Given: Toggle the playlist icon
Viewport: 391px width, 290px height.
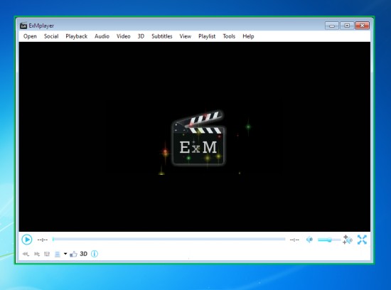Looking at the screenshot, I should point(58,254).
